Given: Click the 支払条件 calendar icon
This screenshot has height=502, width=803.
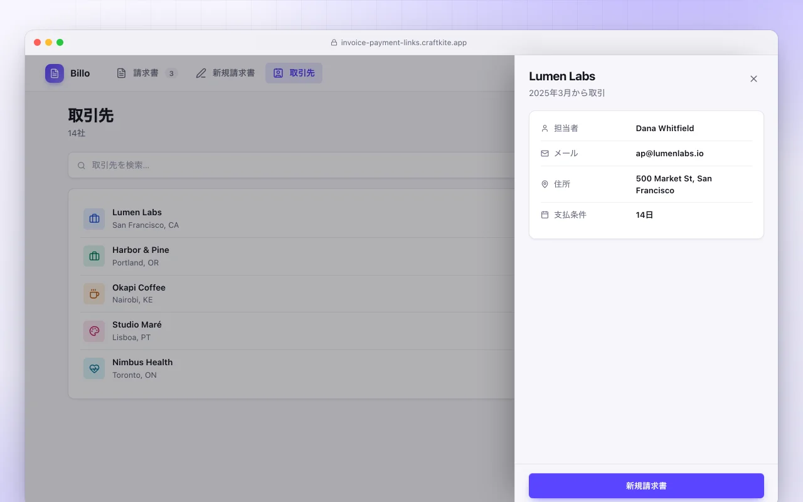Looking at the screenshot, I should click(x=545, y=215).
